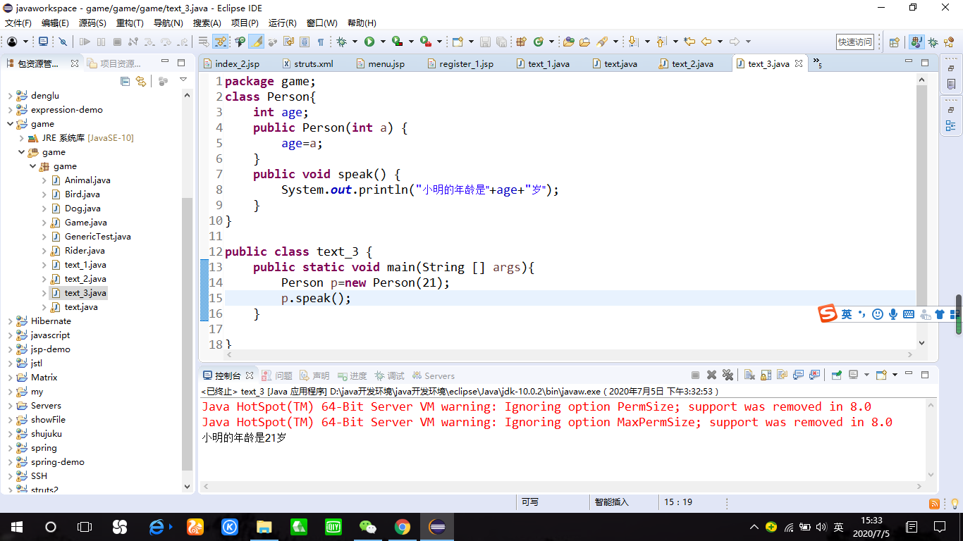Open the Debug button dropdown arrow
963x541 pixels.
(x=355, y=42)
